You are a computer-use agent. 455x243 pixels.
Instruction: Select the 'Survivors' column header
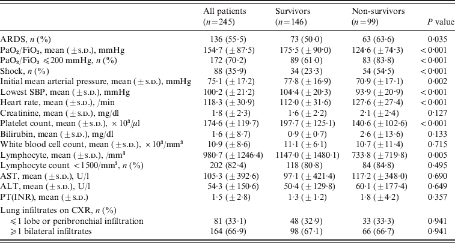click(293, 11)
